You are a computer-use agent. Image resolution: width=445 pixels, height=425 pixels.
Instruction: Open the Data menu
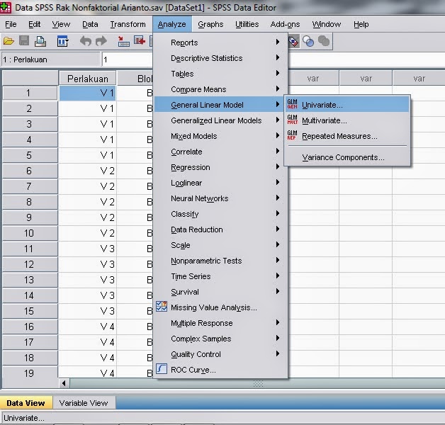pyautogui.click(x=90, y=24)
